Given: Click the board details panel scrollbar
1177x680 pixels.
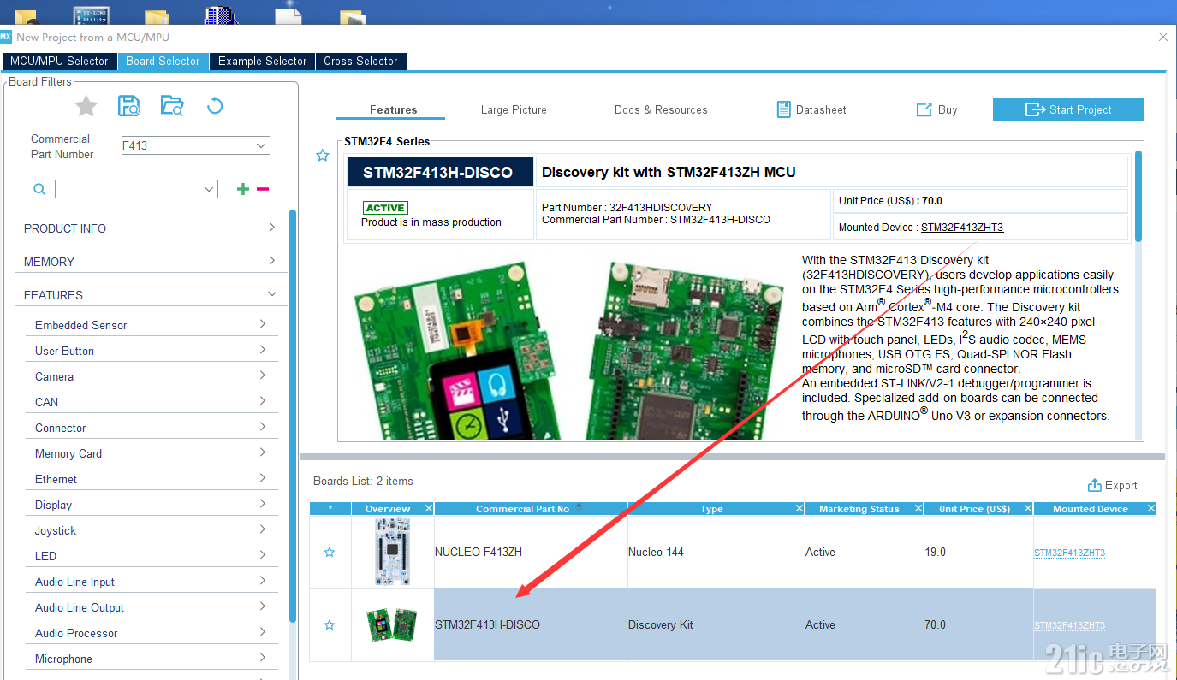Looking at the screenshot, I should (x=1138, y=196).
